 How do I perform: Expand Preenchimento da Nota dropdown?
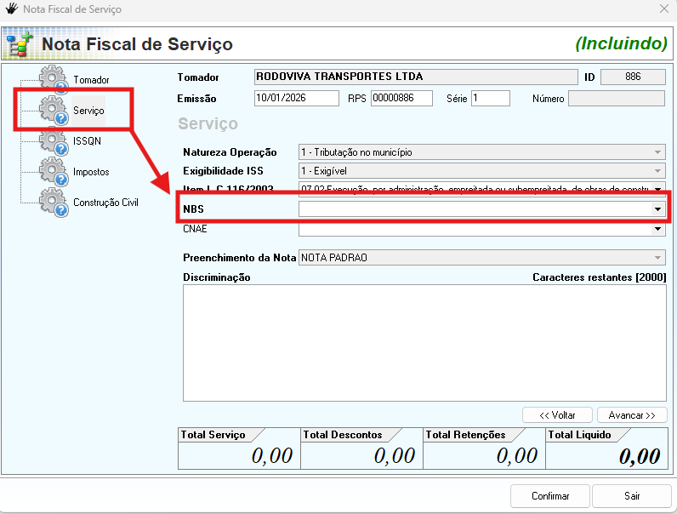[x=657, y=258]
